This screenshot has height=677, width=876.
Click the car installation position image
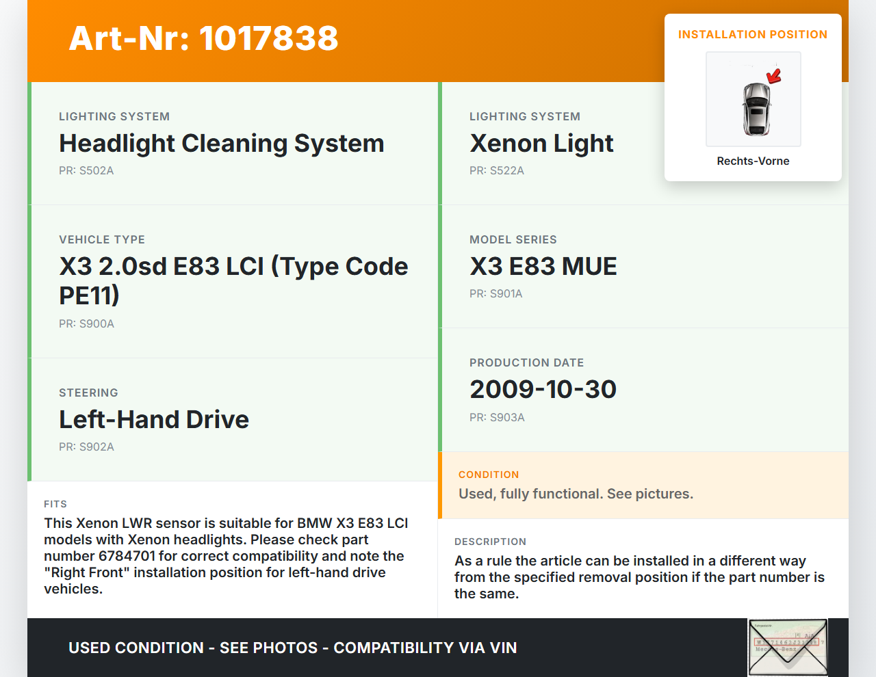tap(753, 99)
